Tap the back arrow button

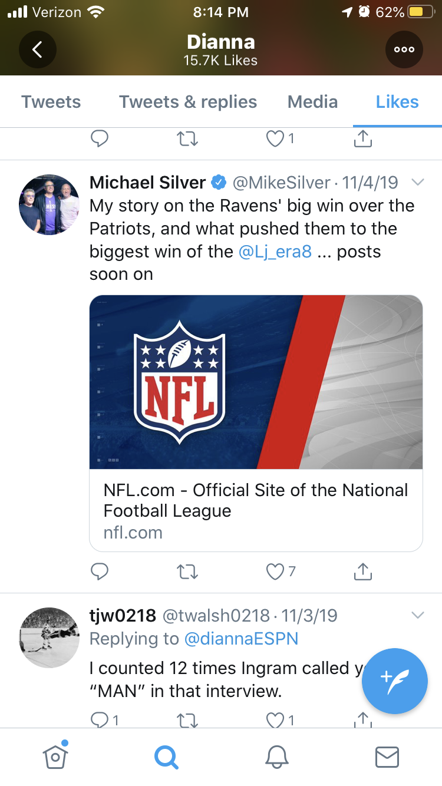click(x=37, y=49)
